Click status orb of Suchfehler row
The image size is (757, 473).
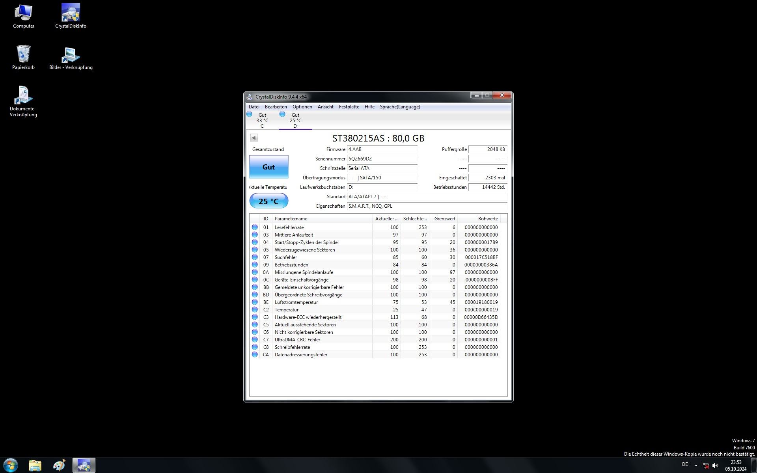pyautogui.click(x=255, y=257)
